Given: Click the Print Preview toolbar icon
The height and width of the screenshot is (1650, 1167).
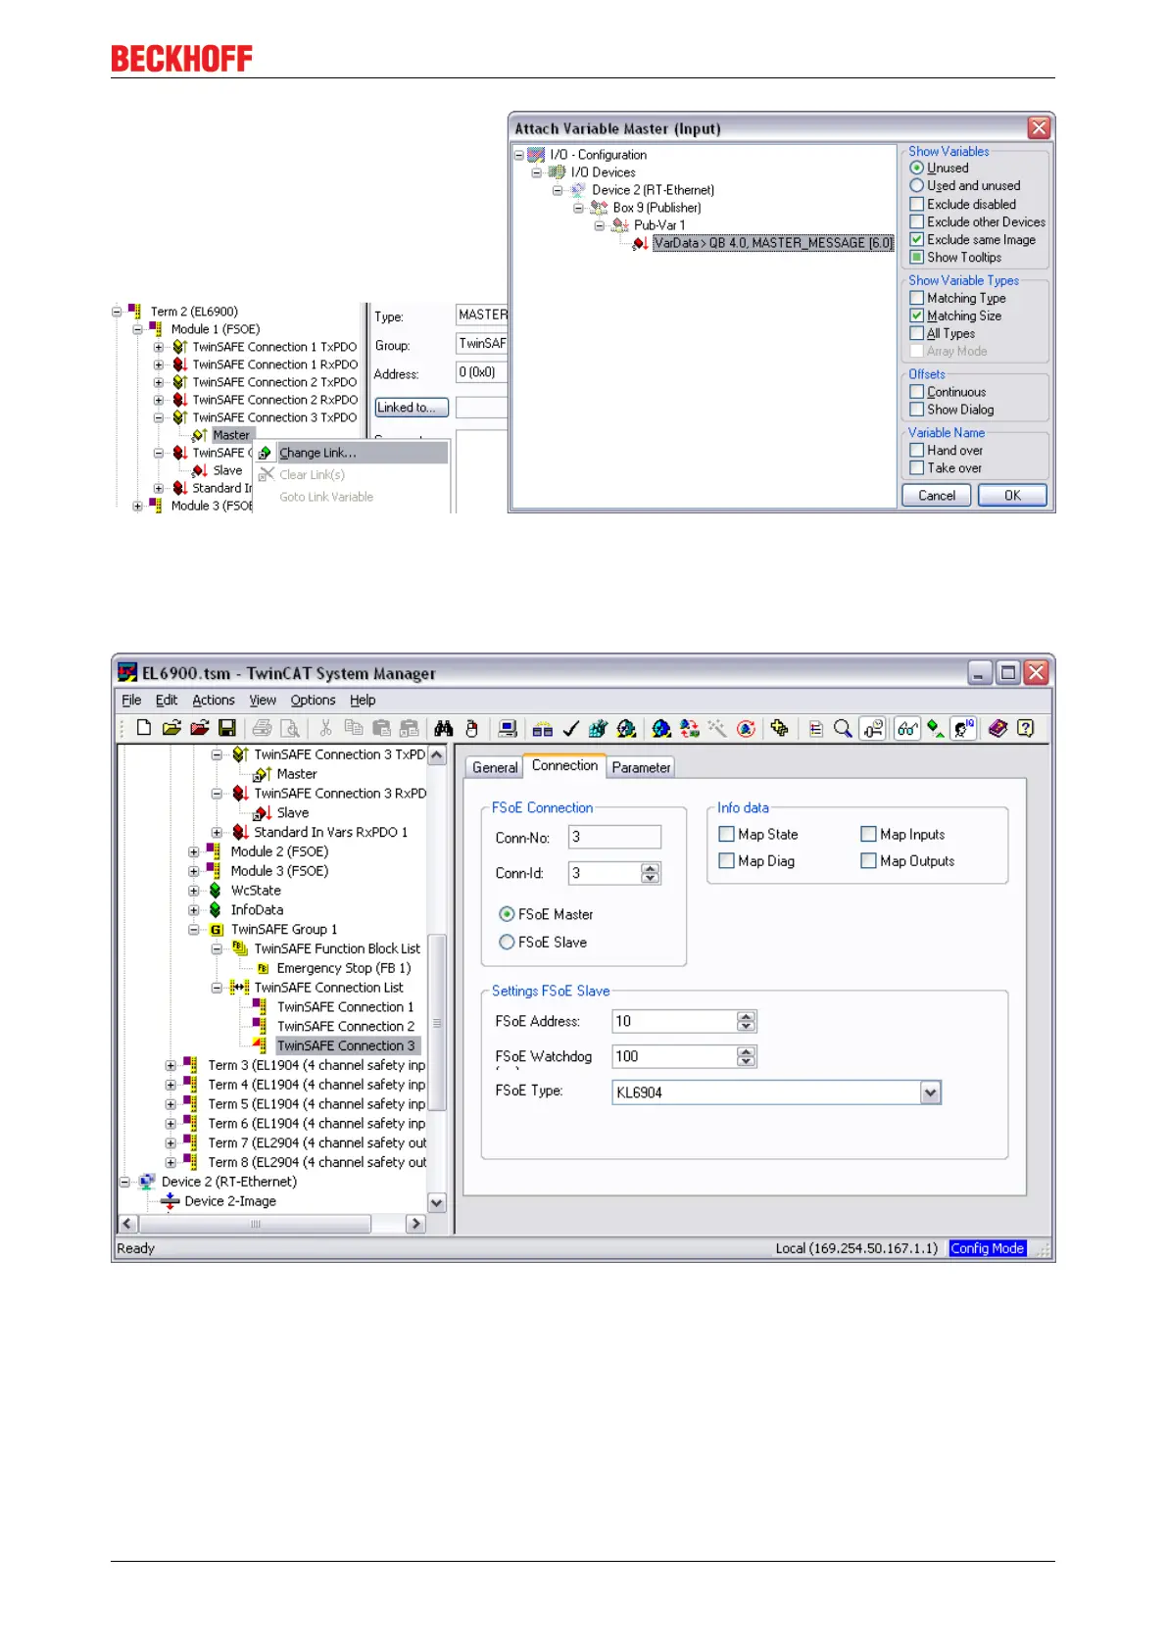Looking at the screenshot, I should click(x=290, y=728).
